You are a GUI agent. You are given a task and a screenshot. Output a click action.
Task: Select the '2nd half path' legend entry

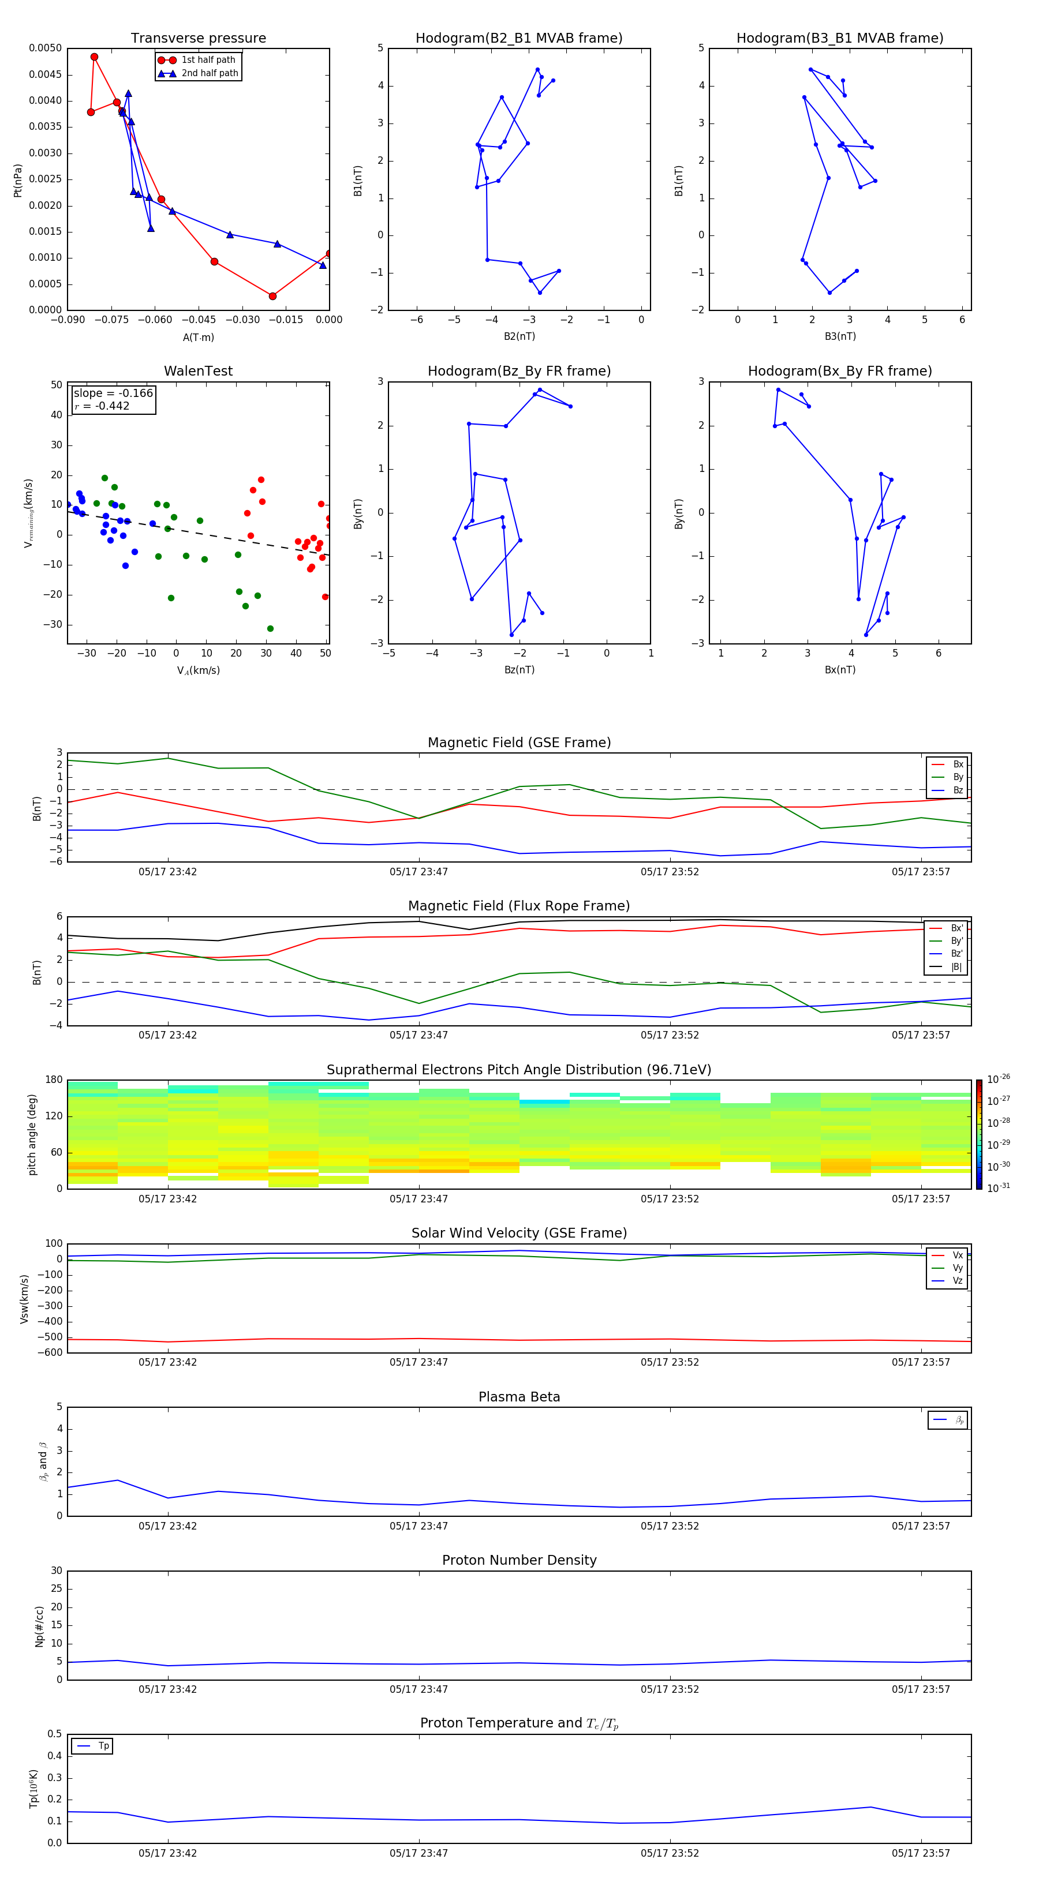coord(197,73)
